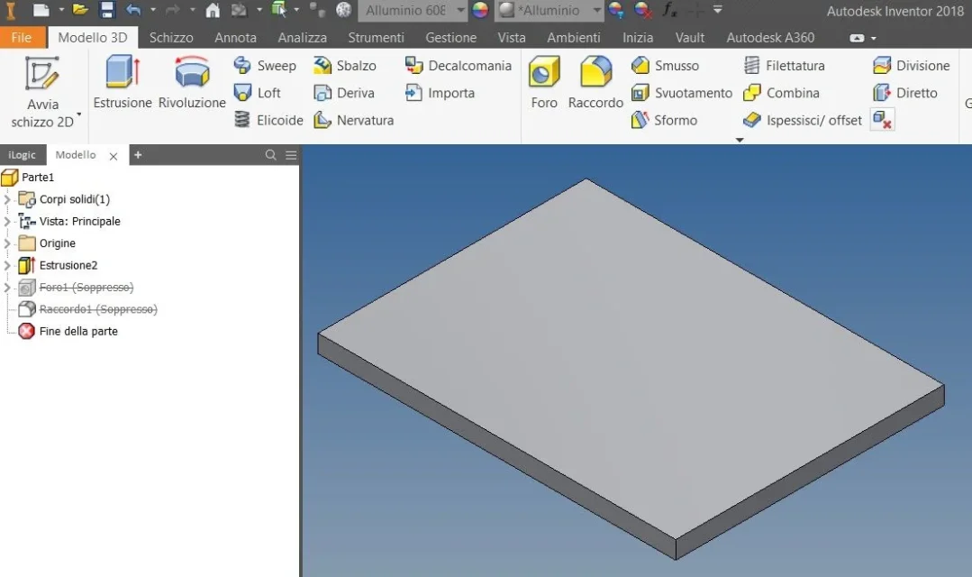Switch to the iLogic browser tab
972x577 pixels.
pos(23,155)
